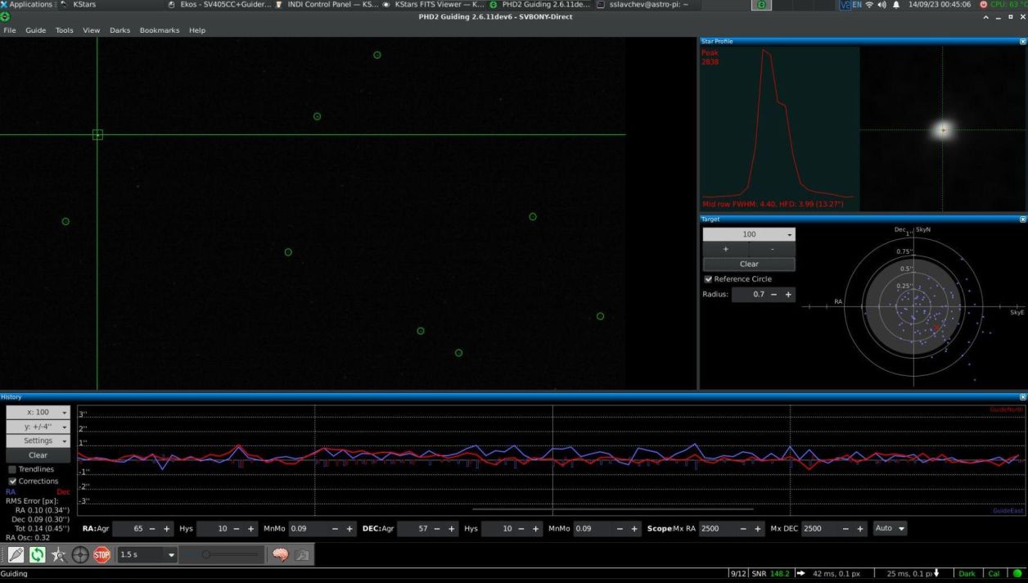Toggle the Reference Circle checkbox
The height and width of the screenshot is (583, 1028).
(x=708, y=279)
